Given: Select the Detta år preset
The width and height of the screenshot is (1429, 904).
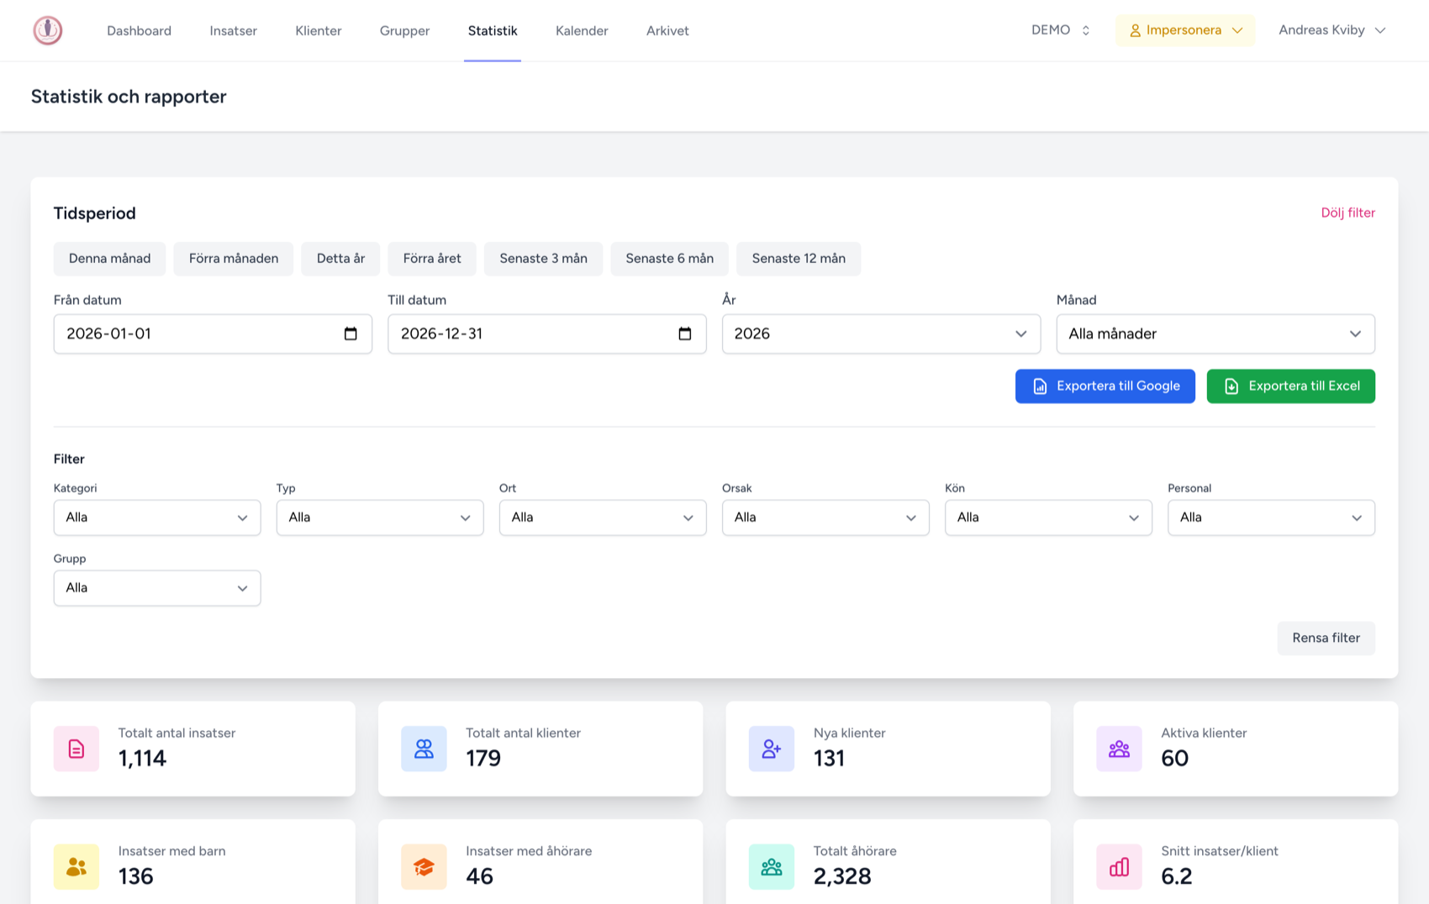Looking at the screenshot, I should [340, 259].
